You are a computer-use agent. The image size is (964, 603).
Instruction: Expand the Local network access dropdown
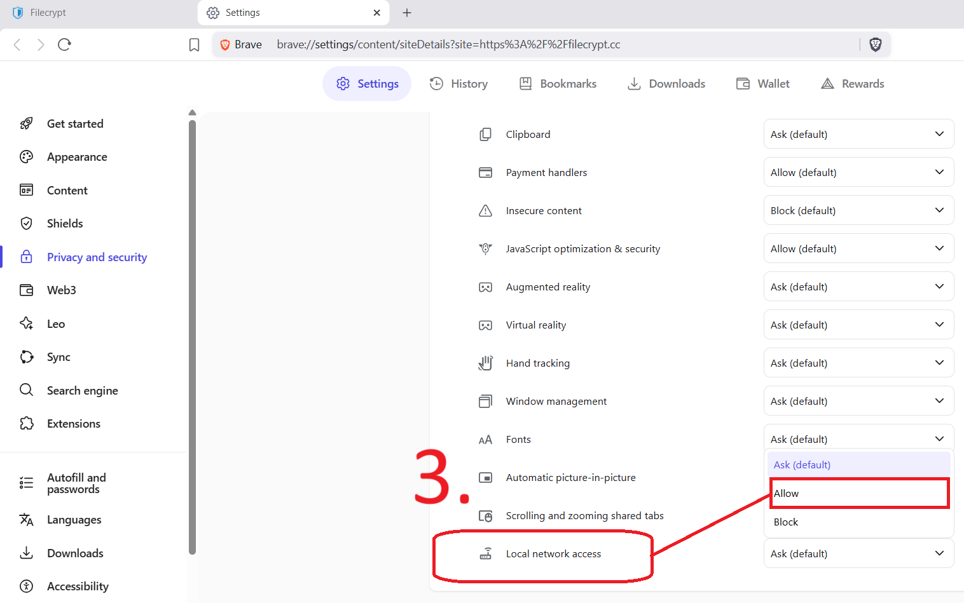pos(858,554)
